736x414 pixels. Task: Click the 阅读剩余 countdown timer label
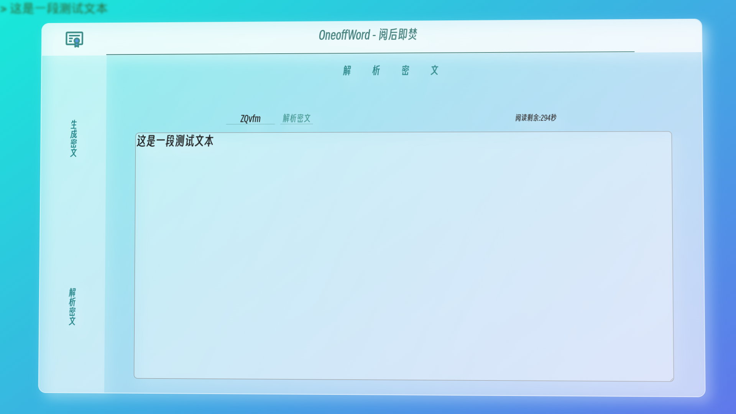(535, 118)
